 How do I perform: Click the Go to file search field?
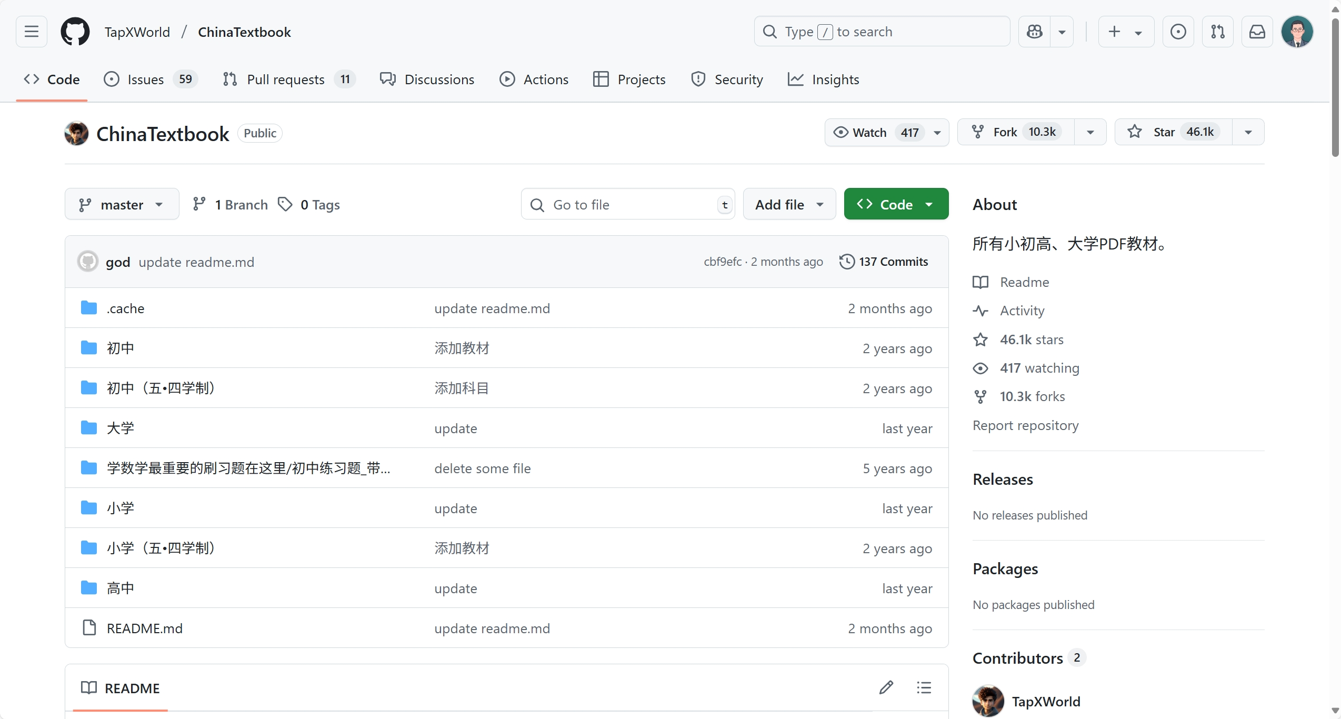pyautogui.click(x=628, y=204)
